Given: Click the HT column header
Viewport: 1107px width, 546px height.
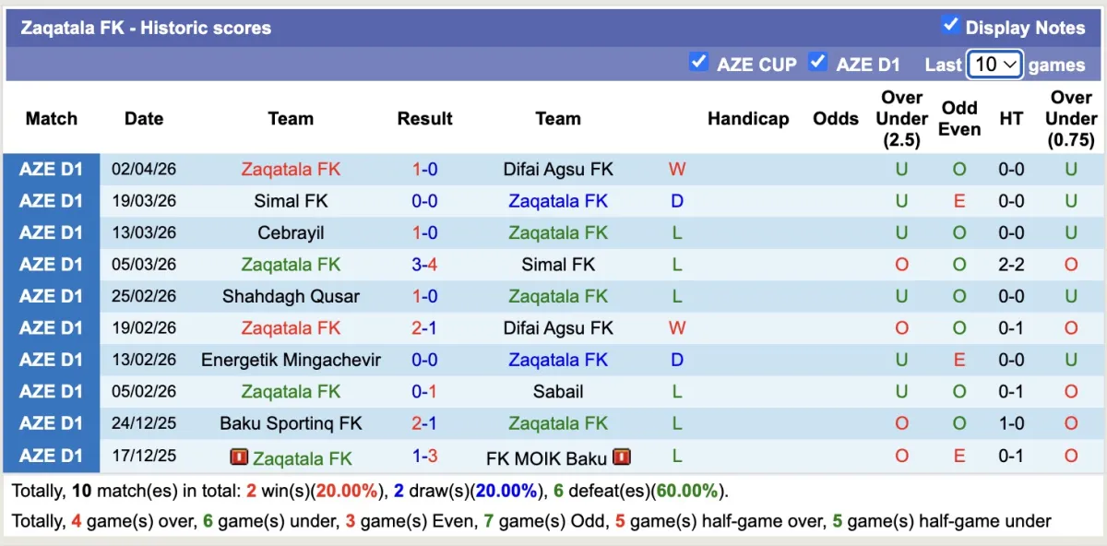Looking at the screenshot, I should (1011, 118).
